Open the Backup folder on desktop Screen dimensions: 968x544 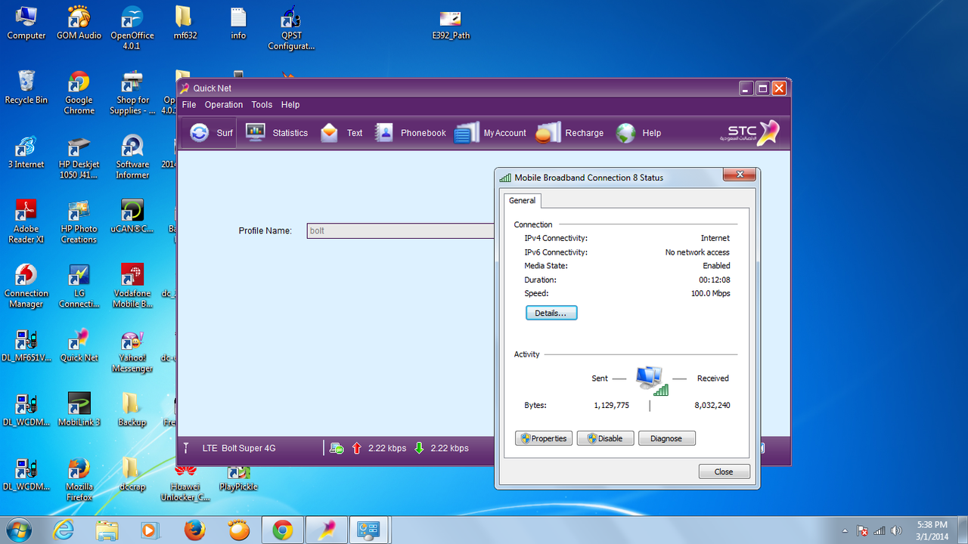coord(132,409)
